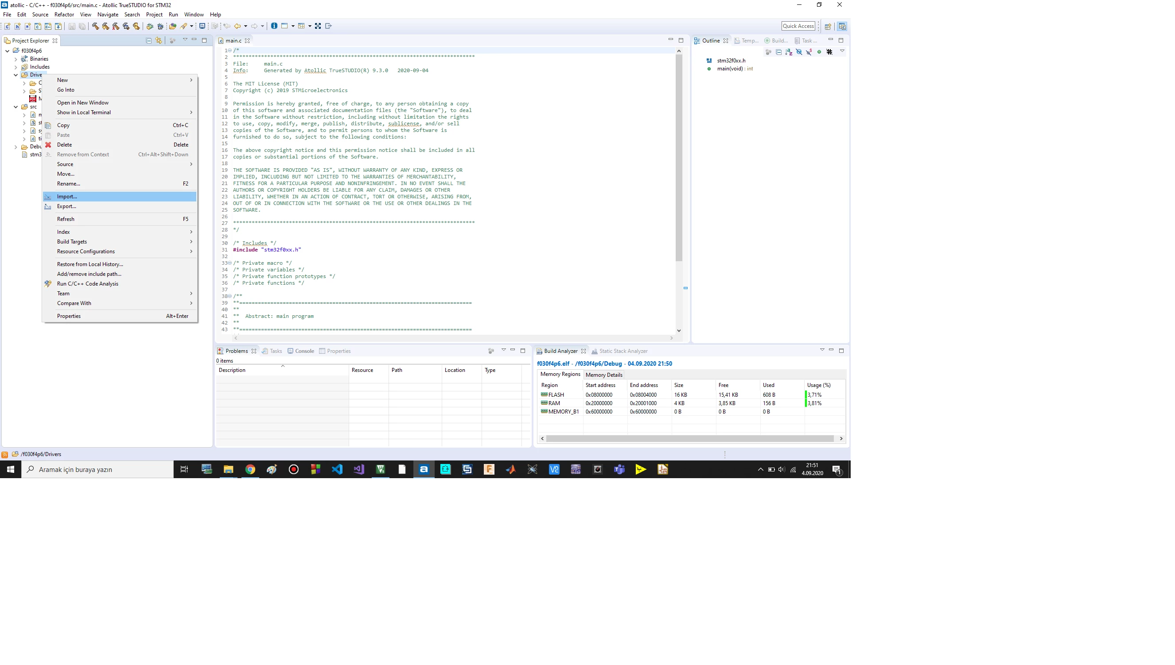Select main(void) : int in Outline

(735, 69)
